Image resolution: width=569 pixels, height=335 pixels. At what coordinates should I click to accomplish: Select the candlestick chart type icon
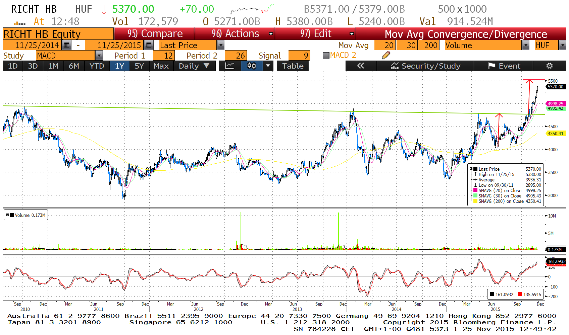tap(252, 66)
